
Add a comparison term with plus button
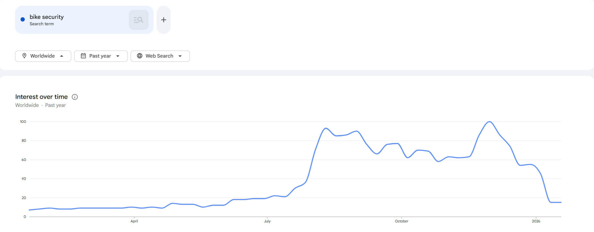point(164,20)
